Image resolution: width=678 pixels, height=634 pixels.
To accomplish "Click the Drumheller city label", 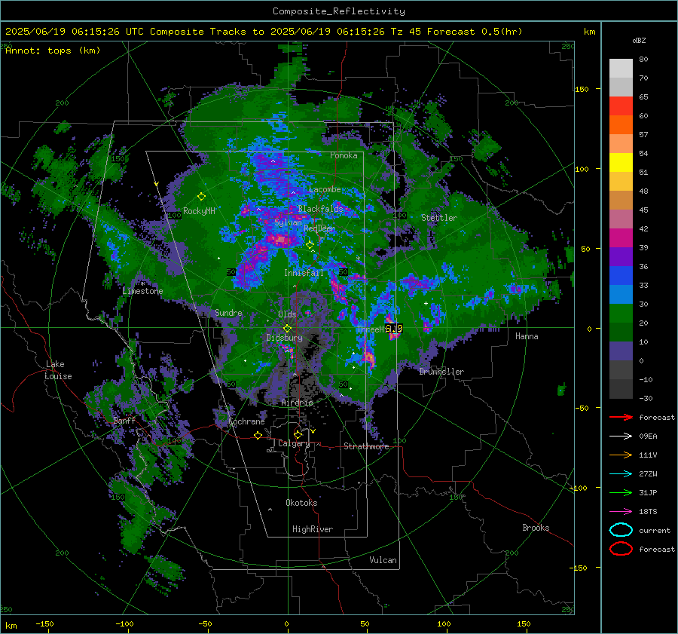I will point(441,372).
